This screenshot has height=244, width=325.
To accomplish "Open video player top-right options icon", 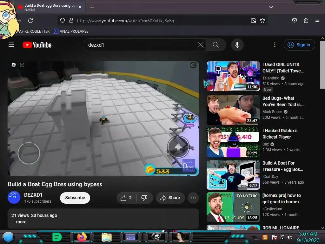I will click(193, 65).
